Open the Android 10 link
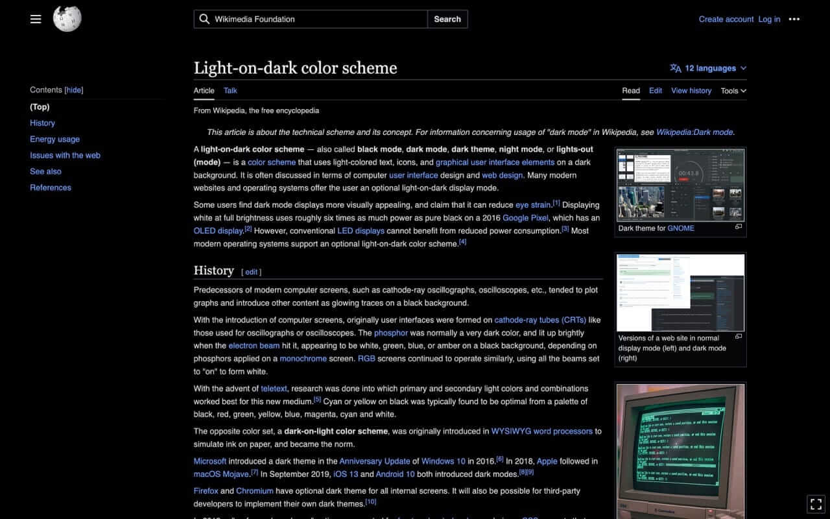 (396, 474)
